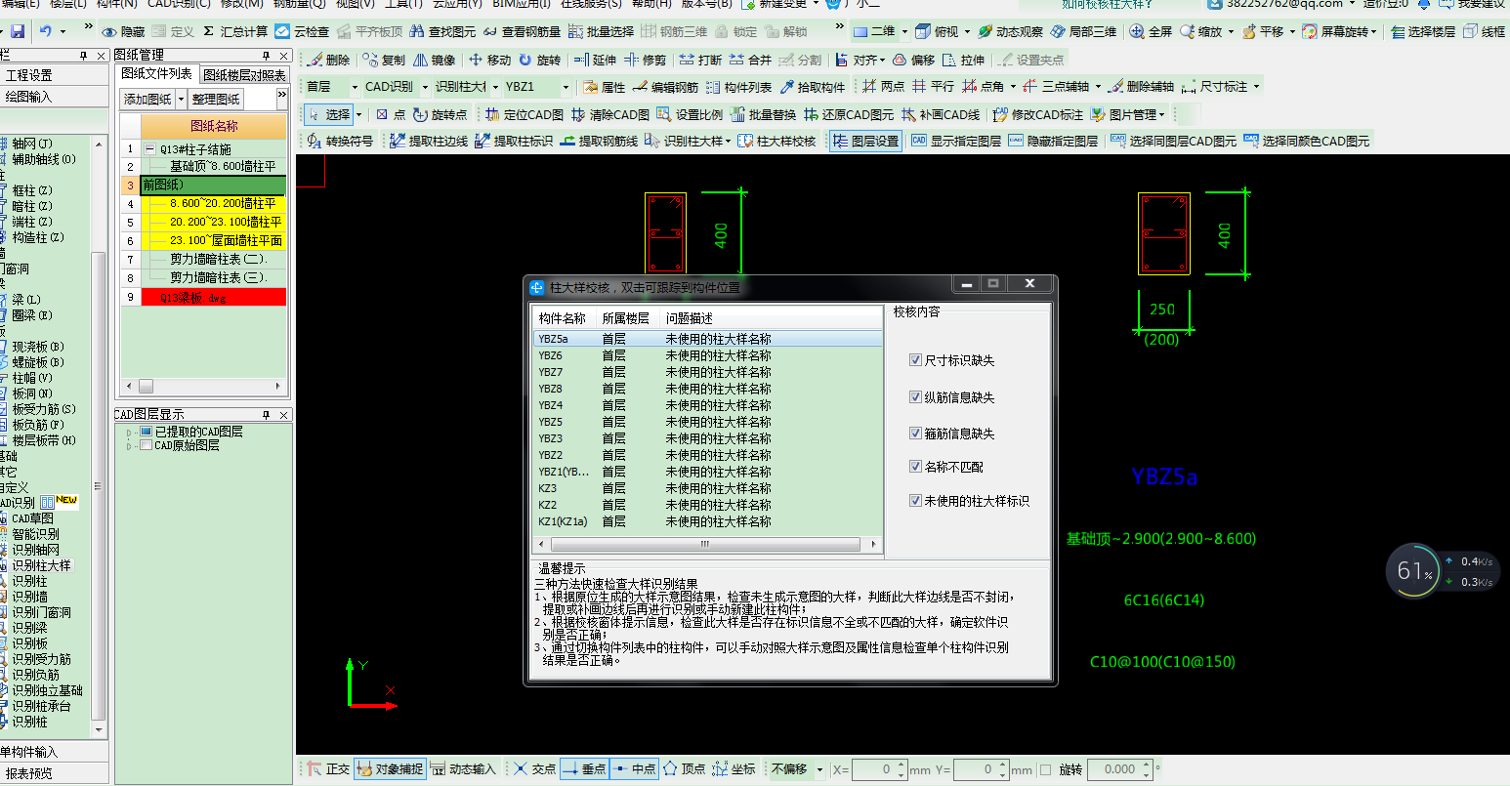Switch to 图纸楼层对照表 tab

click(x=245, y=75)
